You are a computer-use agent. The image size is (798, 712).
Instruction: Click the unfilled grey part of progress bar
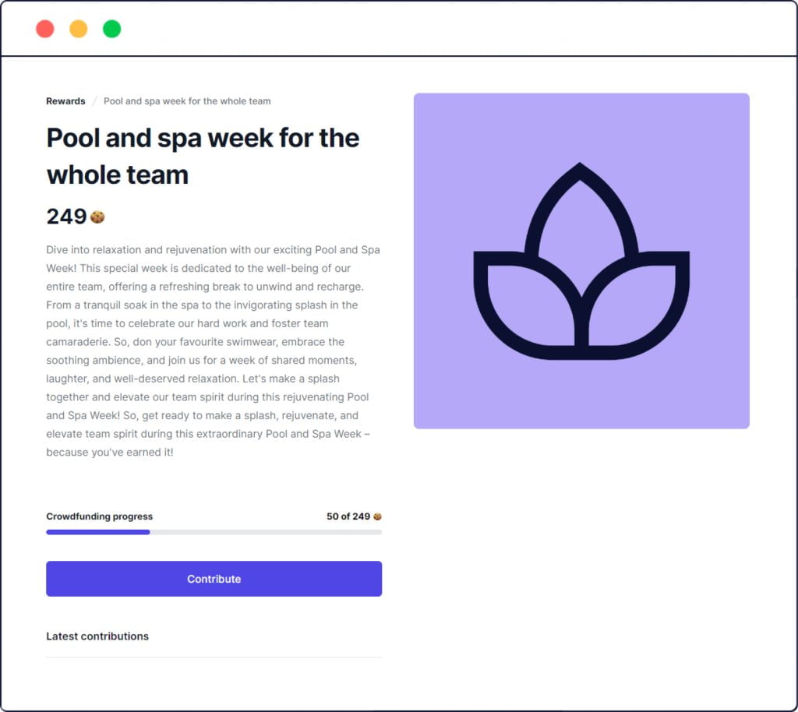click(x=265, y=532)
